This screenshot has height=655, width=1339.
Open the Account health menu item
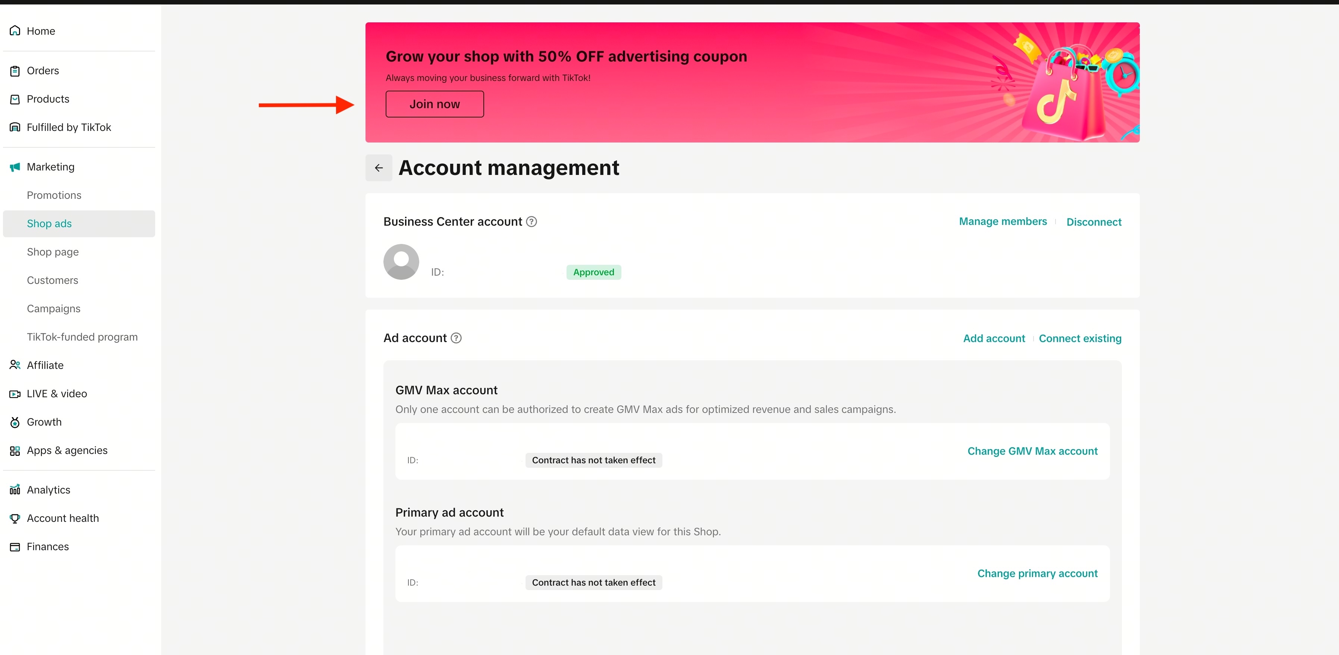tap(79, 518)
